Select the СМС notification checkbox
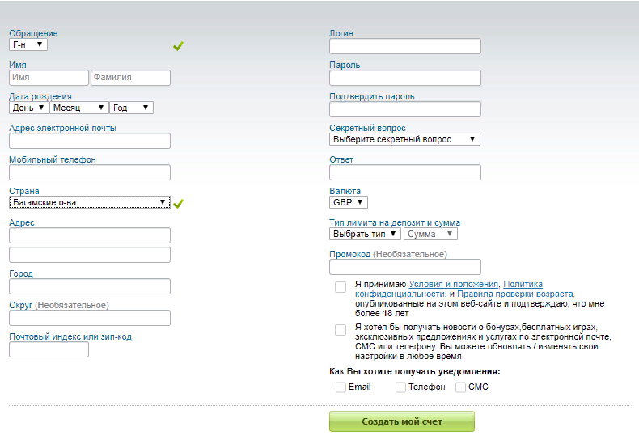The width and height of the screenshot is (639, 444). (x=460, y=387)
